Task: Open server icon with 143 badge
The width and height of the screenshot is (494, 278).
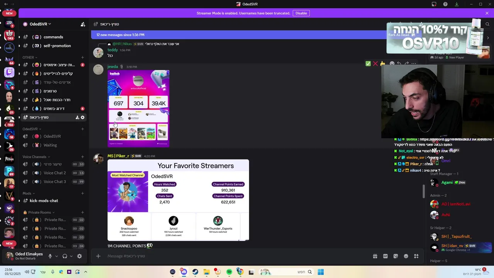Action: (9, 35)
